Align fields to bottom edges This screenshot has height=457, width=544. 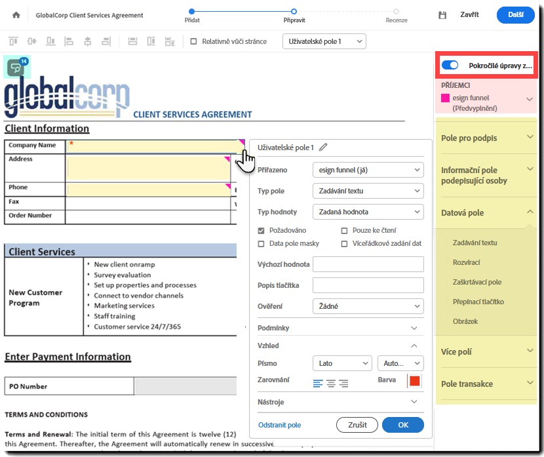tap(50, 41)
